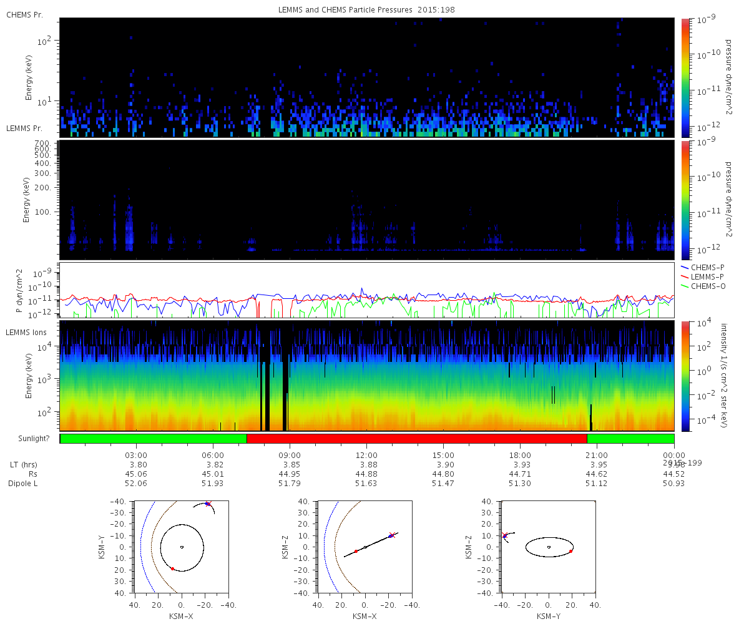This screenshot has height=624, width=749.
Task: Click the LEMMS Ions intensity spectrogram
Action: click(x=367, y=376)
